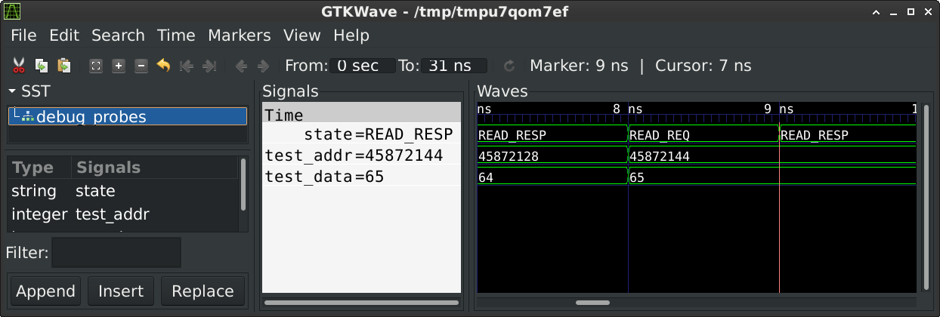Select debug_probes in the SST tree

click(128, 116)
